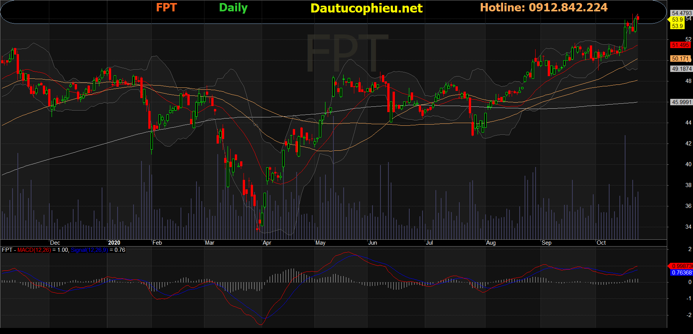
Task: Select the 49.1874 price label
Action: click(681, 69)
